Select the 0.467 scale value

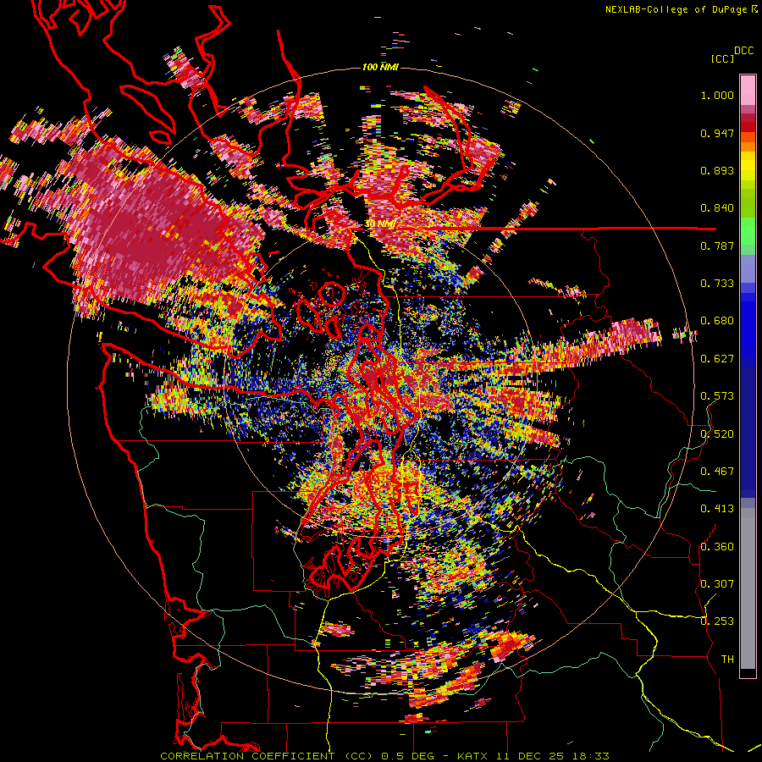[x=717, y=472]
